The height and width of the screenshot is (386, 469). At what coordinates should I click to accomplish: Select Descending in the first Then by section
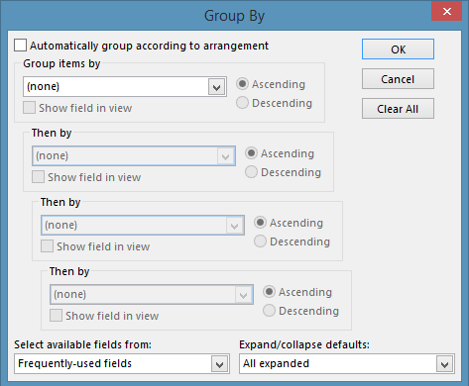[251, 172]
